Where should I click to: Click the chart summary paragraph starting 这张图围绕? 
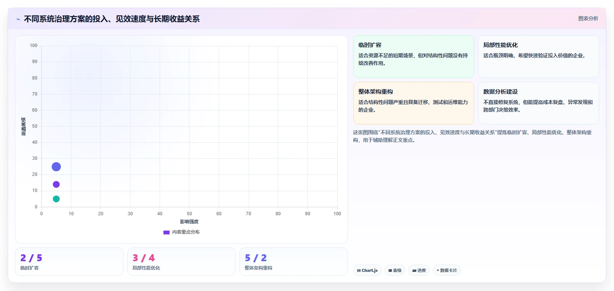click(x=472, y=136)
